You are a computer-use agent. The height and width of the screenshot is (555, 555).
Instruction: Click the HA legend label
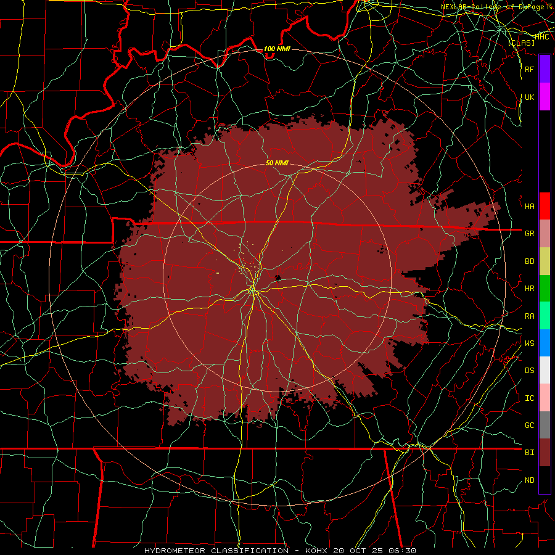(x=529, y=207)
